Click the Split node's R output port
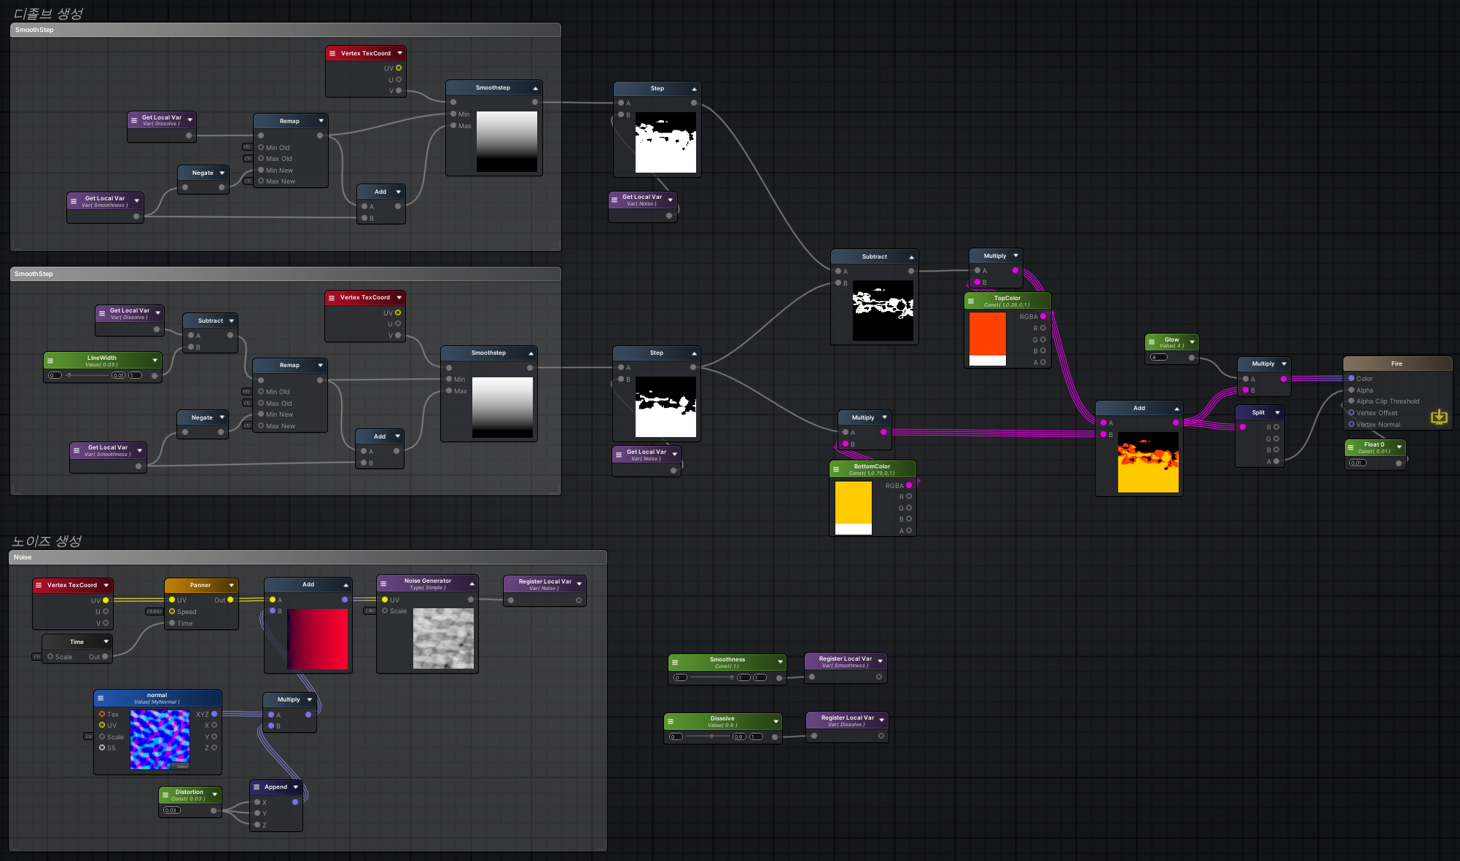1460x861 pixels. tap(1276, 427)
